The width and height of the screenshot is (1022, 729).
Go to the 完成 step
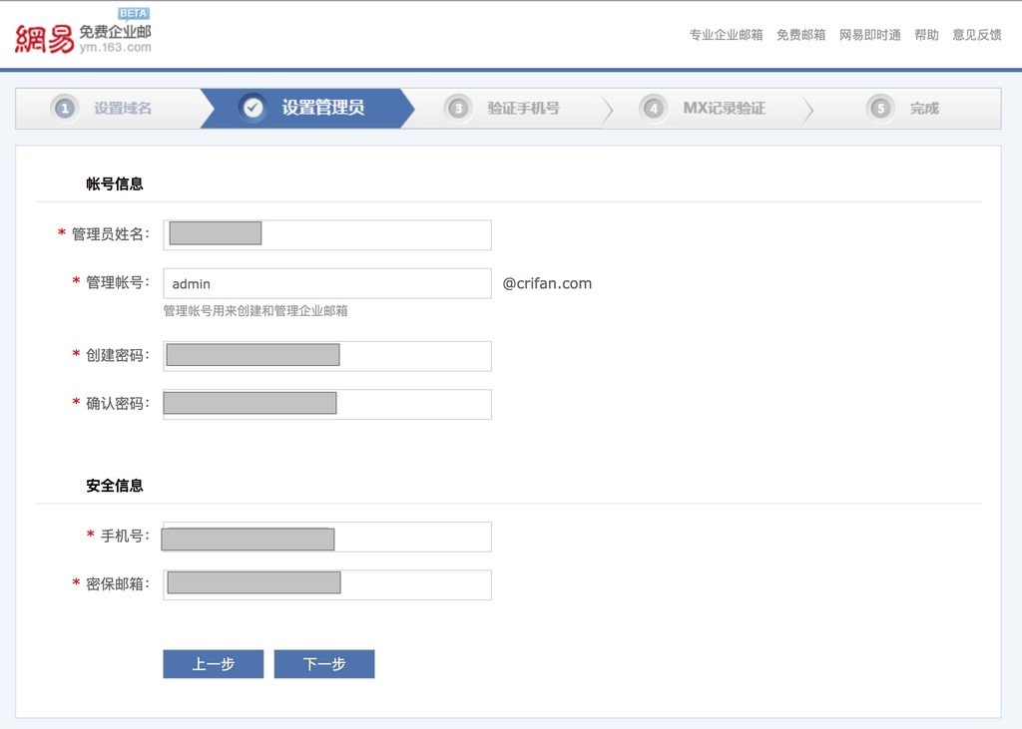906,108
